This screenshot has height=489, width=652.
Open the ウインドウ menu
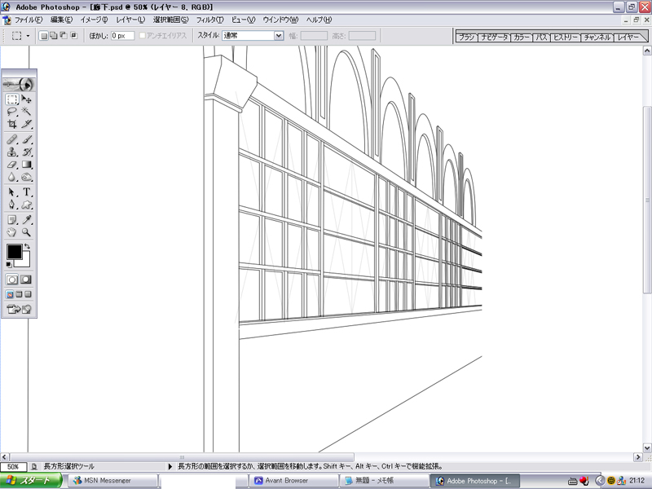(280, 20)
